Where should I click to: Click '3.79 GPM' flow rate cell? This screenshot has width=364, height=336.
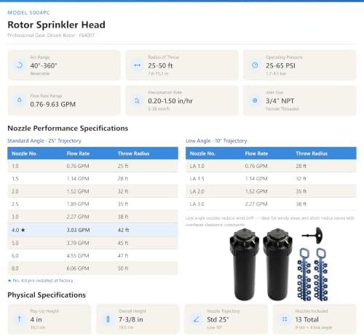[x=78, y=243]
